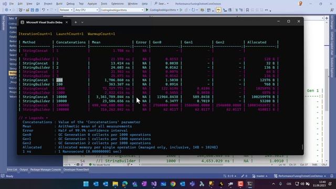Click the notifications bell in status bar

(332, 176)
